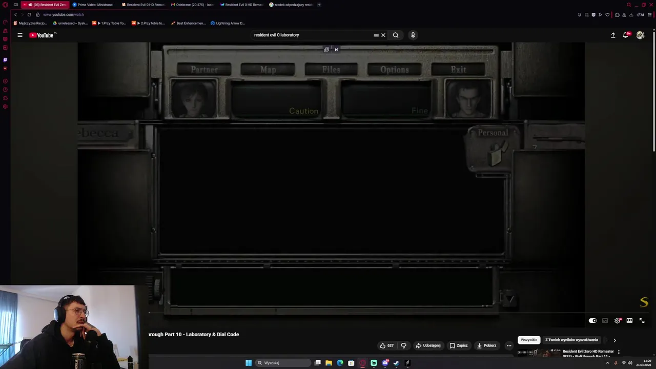The image size is (656, 369).
Task: Share the video via Udostępnij
Action: (428, 345)
